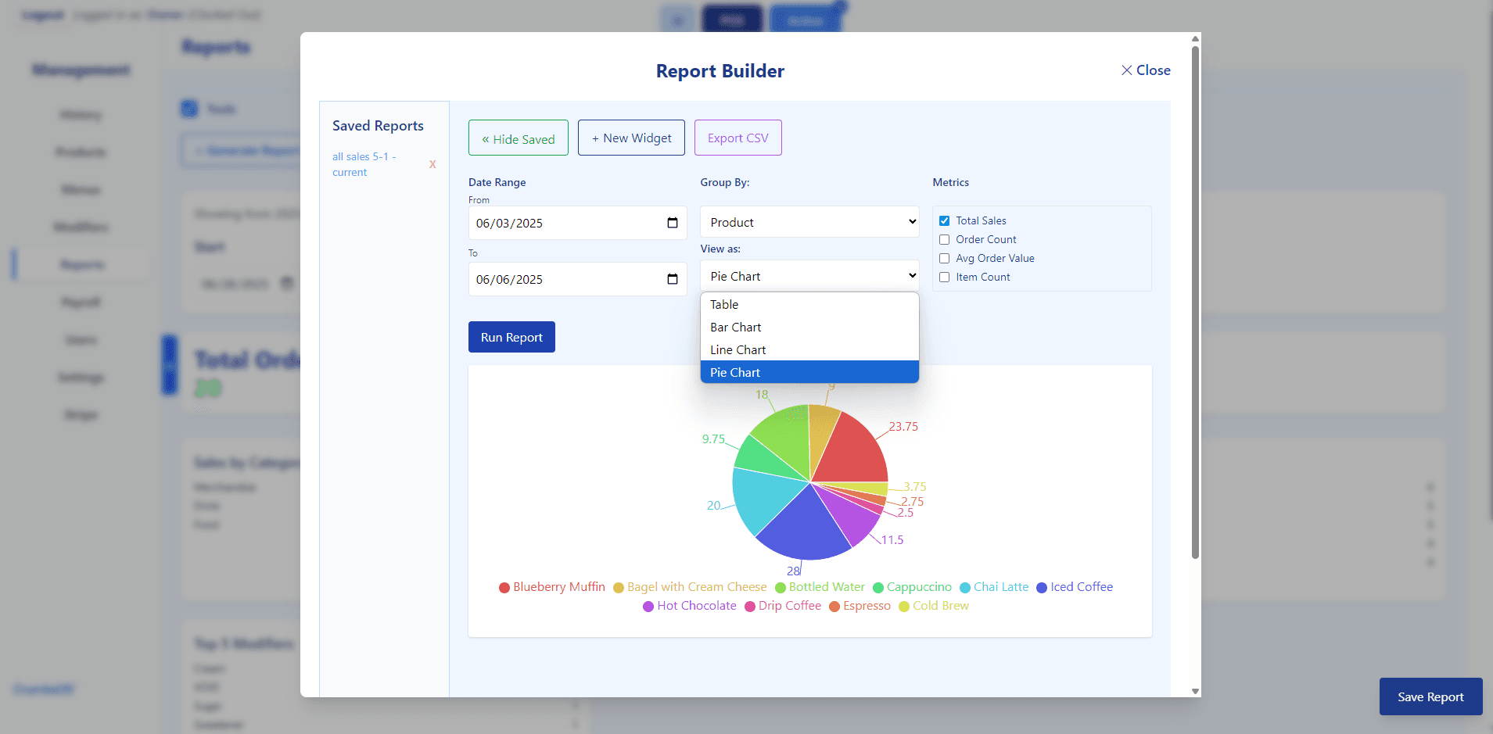Select Bar Chart from view options
1493x734 pixels.
735,328
